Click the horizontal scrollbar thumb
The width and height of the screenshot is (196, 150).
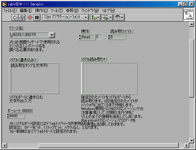tap(109, 145)
